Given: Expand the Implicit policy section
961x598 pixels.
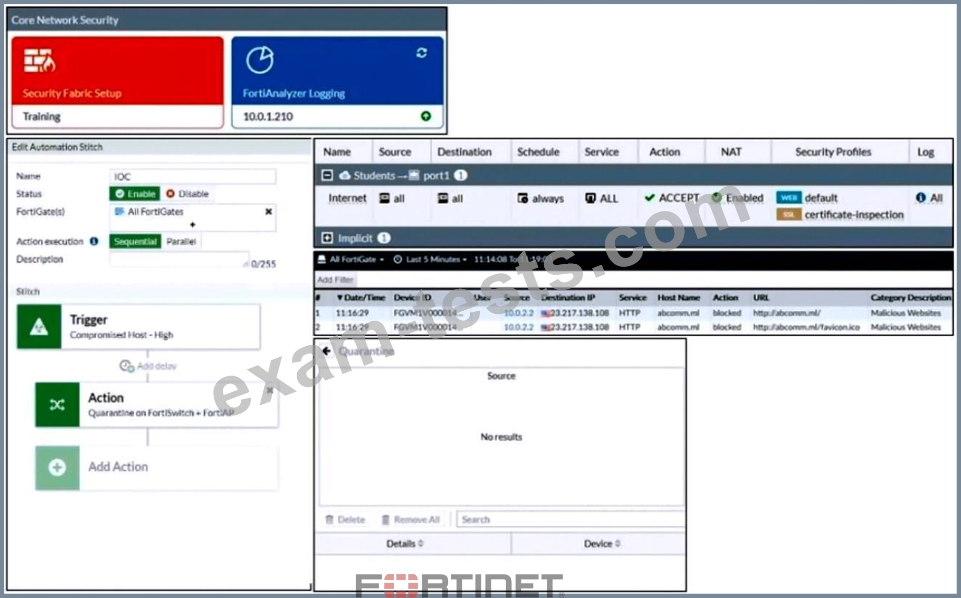Looking at the screenshot, I should pyautogui.click(x=327, y=238).
